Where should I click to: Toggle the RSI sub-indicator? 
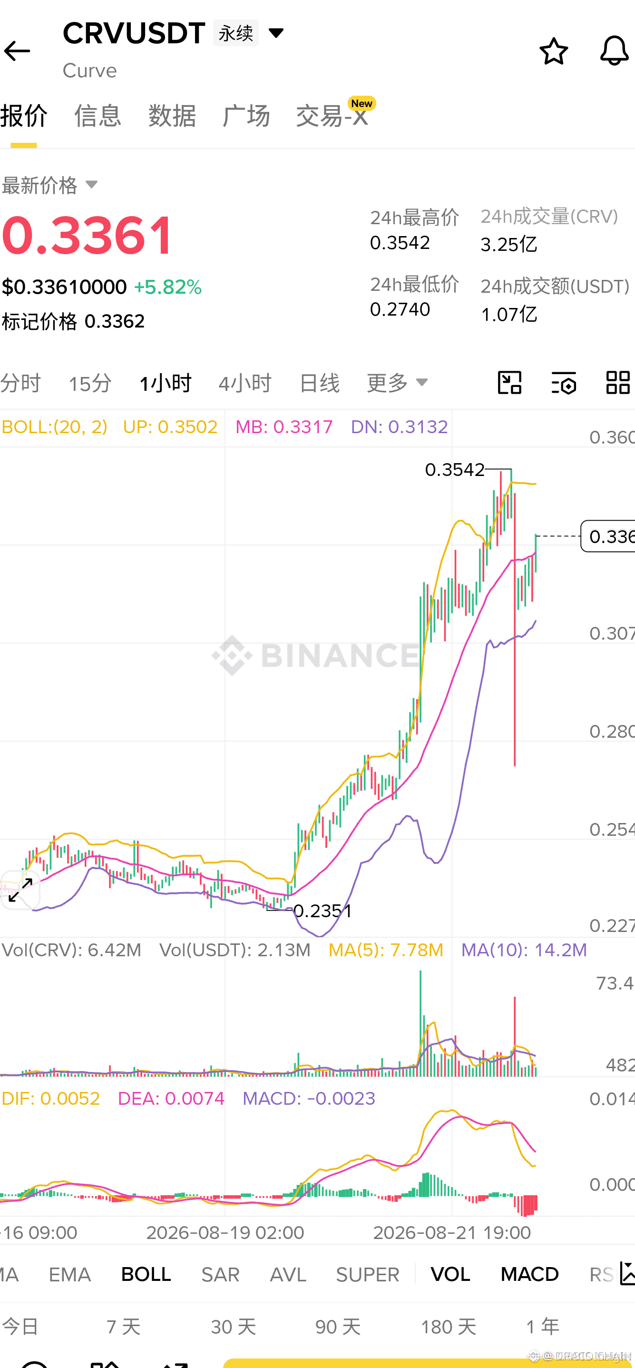(602, 1274)
